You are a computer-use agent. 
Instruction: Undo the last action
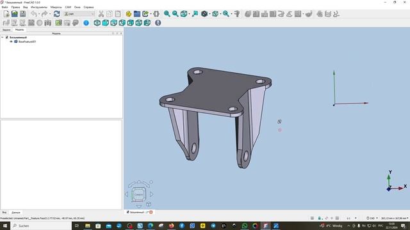[x=34, y=14]
